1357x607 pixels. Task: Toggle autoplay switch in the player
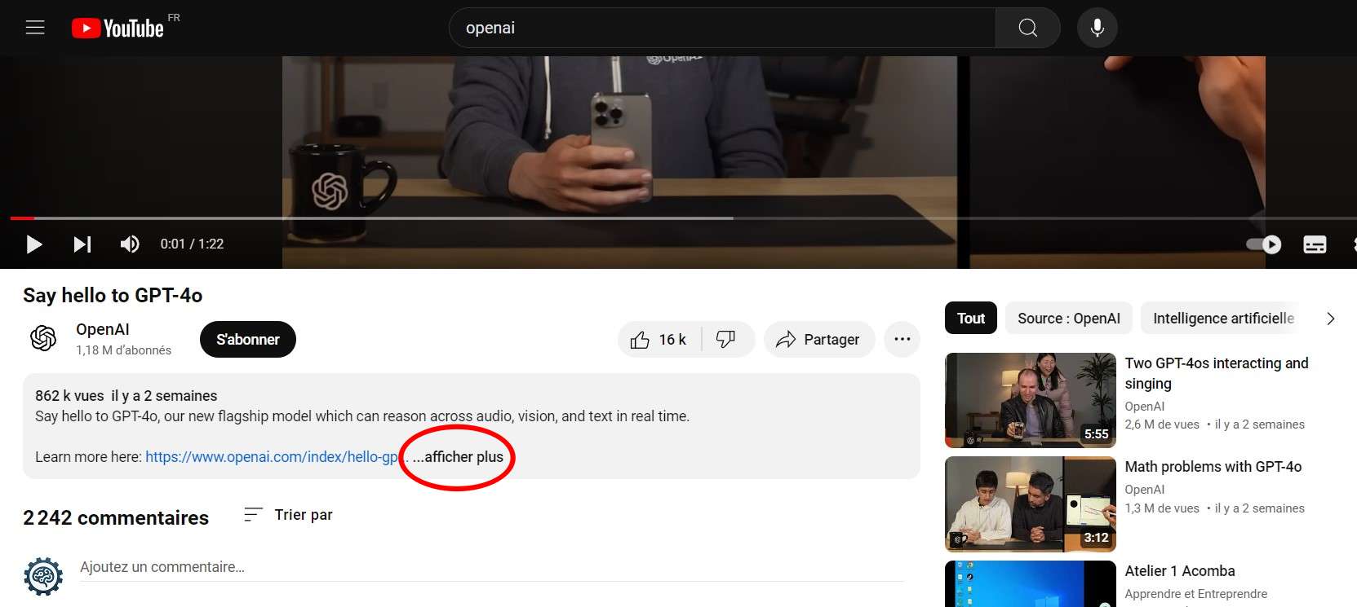click(1264, 244)
